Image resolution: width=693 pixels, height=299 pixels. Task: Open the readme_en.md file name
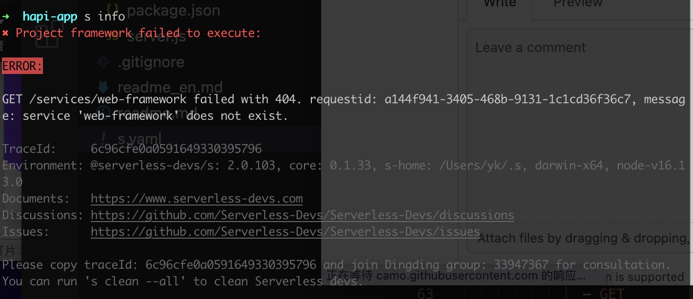169,88
